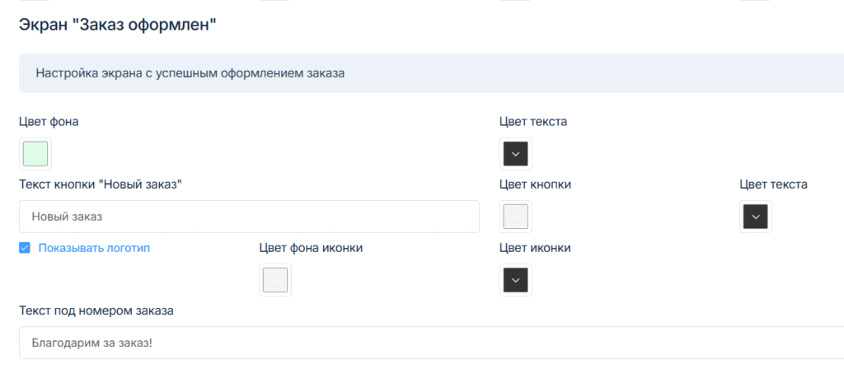The image size is (844, 369).
Task: Click the Показывать логотип blue label text
Action: click(94, 247)
